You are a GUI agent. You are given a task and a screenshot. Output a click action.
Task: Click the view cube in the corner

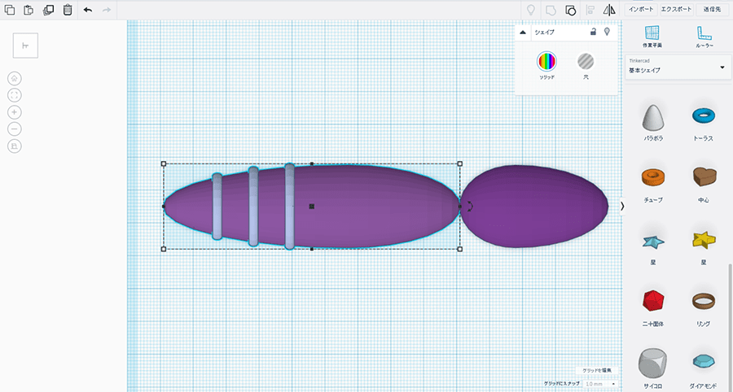[25, 46]
